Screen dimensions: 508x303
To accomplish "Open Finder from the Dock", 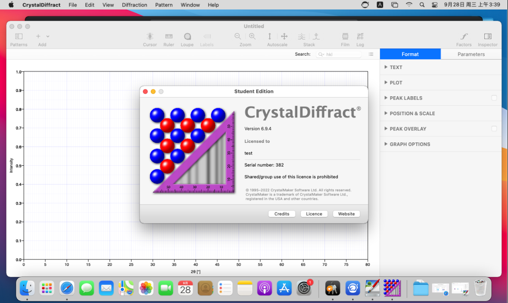I will [x=27, y=288].
